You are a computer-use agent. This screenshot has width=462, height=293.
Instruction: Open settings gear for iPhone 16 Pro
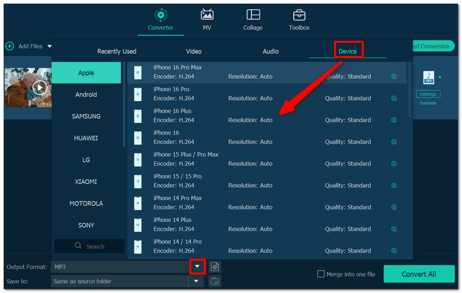click(393, 98)
